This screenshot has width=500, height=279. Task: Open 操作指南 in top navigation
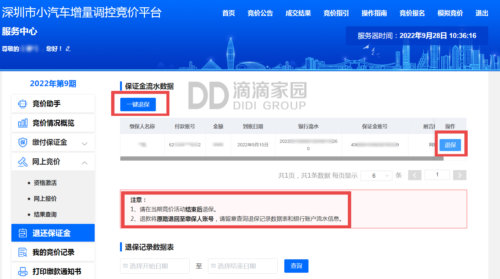(x=374, y=13)
